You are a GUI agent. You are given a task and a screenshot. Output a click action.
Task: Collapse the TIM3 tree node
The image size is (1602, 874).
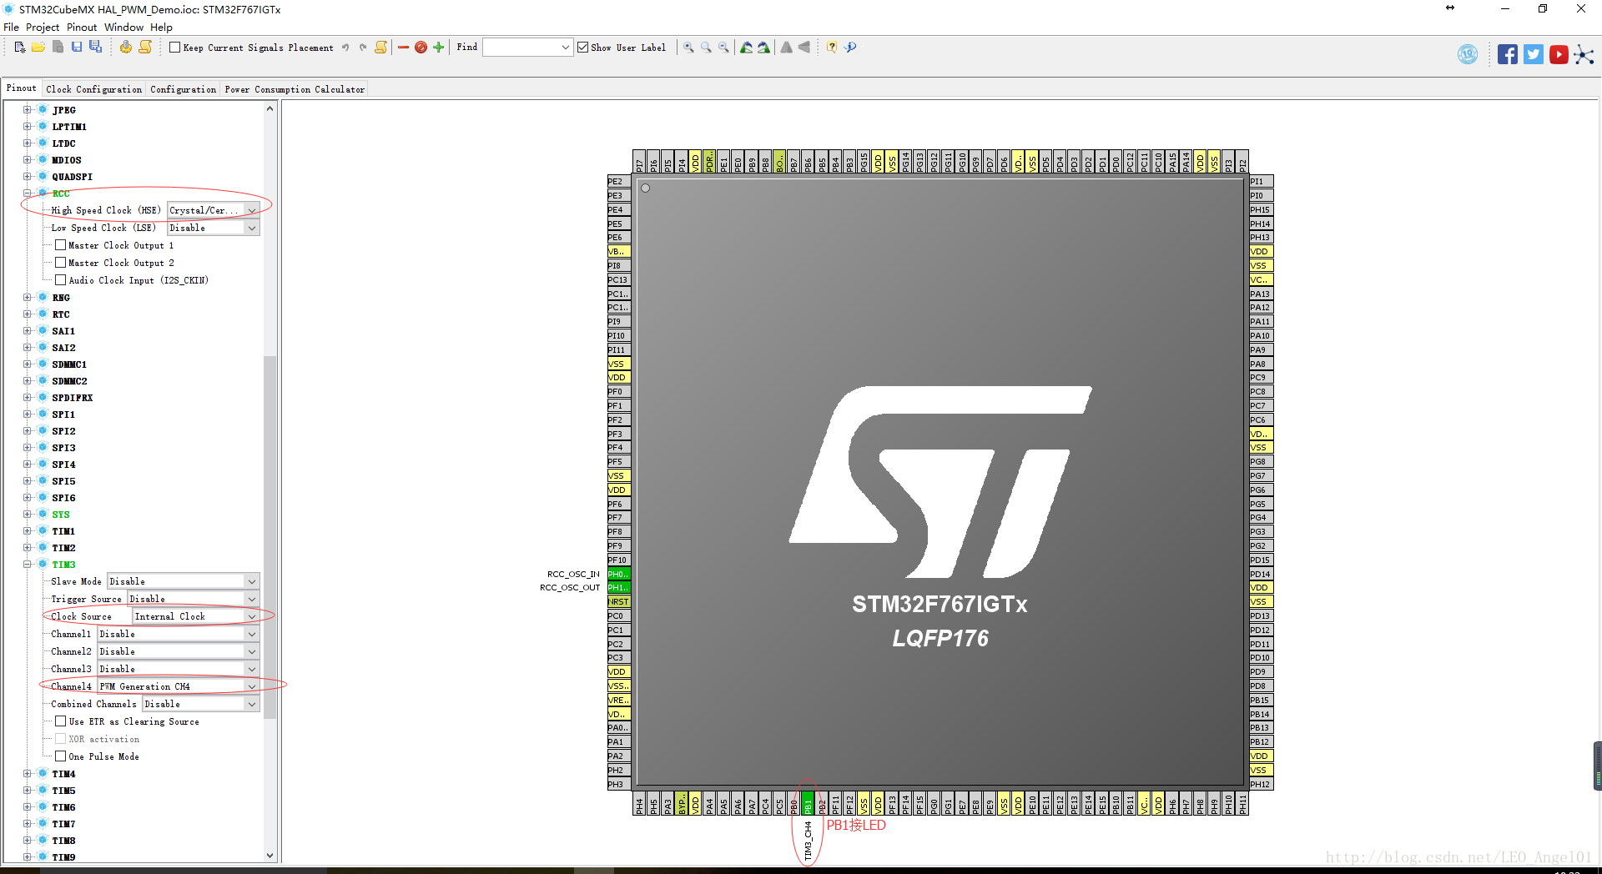pyautogui.click(x=27, y=565)
